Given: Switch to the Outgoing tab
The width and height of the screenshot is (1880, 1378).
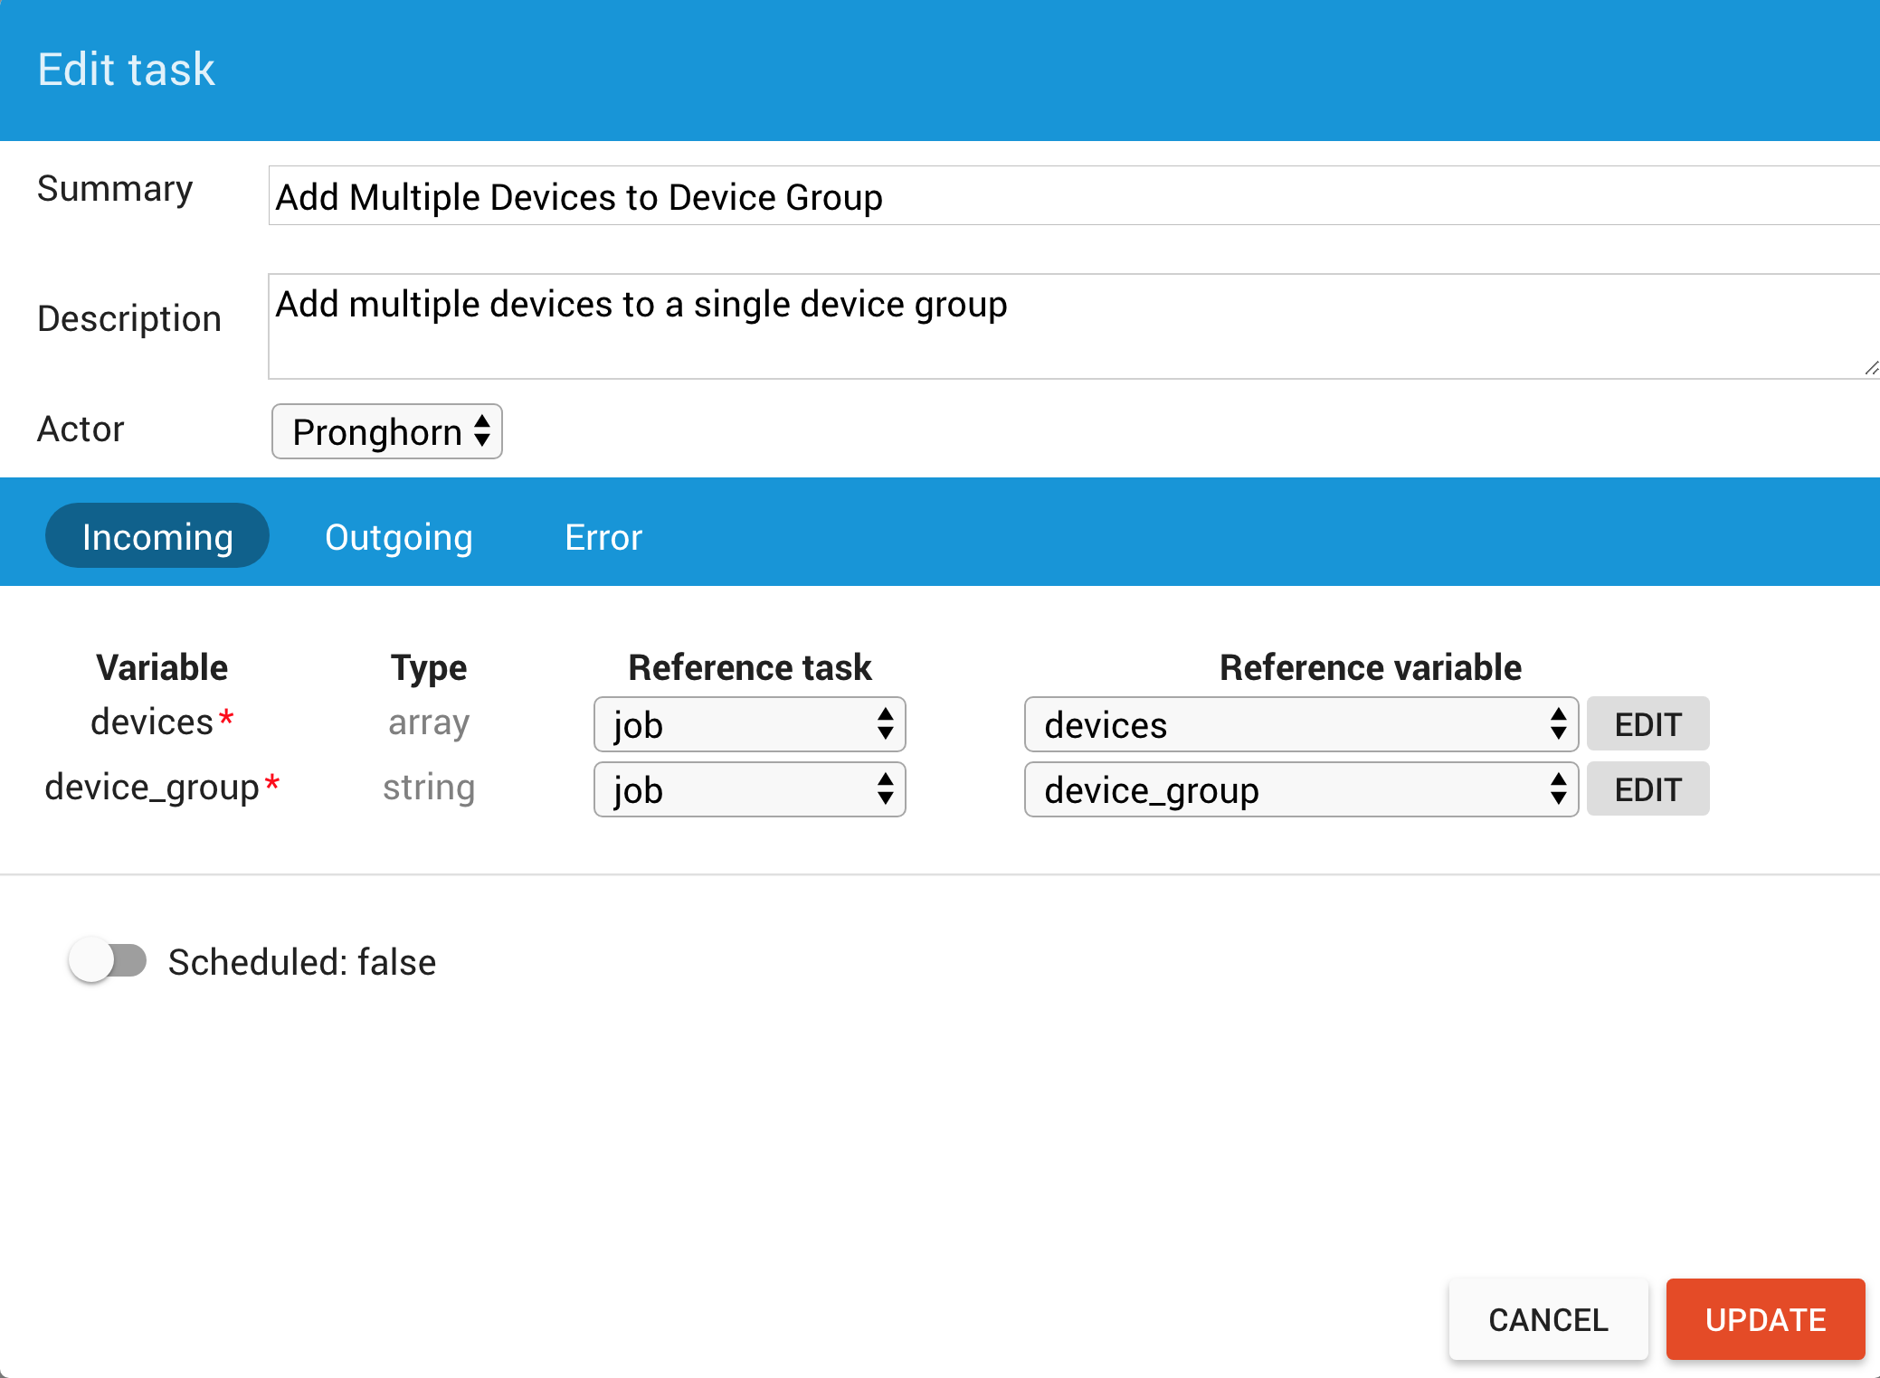Looking at the screenshot, I should 399,537.
